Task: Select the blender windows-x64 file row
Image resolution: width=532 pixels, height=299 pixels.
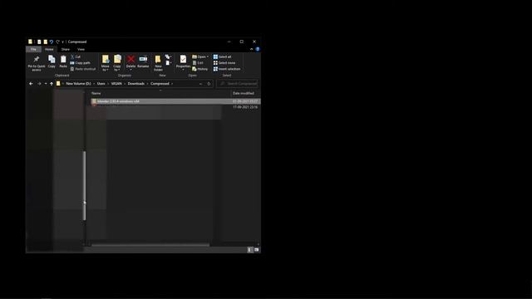Action: point(175,101)
